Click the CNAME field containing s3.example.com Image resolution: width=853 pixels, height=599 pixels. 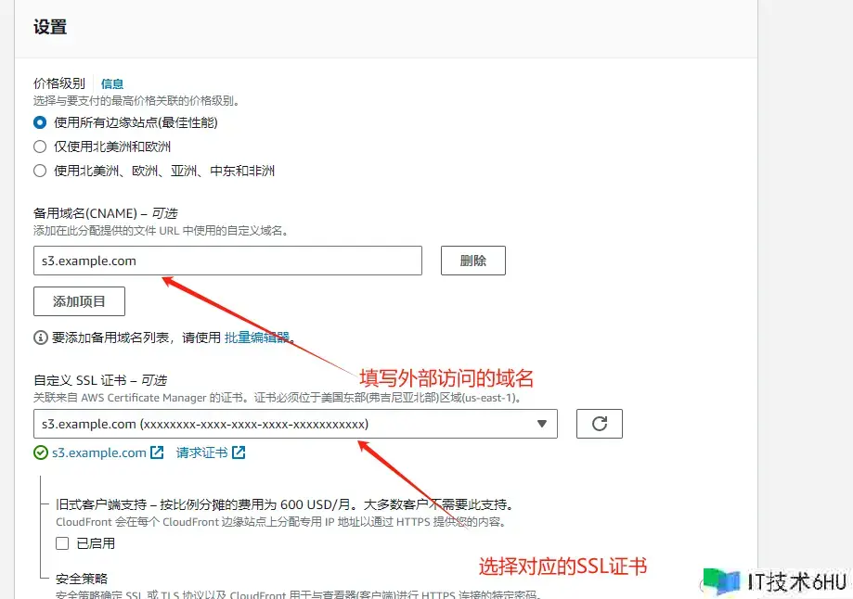227,261
